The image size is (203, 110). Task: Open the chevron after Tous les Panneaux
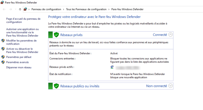point(109,9)
